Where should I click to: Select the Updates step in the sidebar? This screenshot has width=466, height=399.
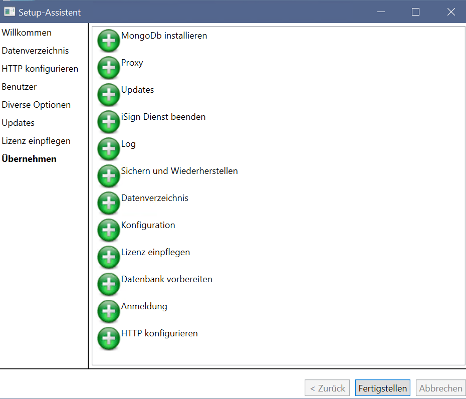pos(18,123)
